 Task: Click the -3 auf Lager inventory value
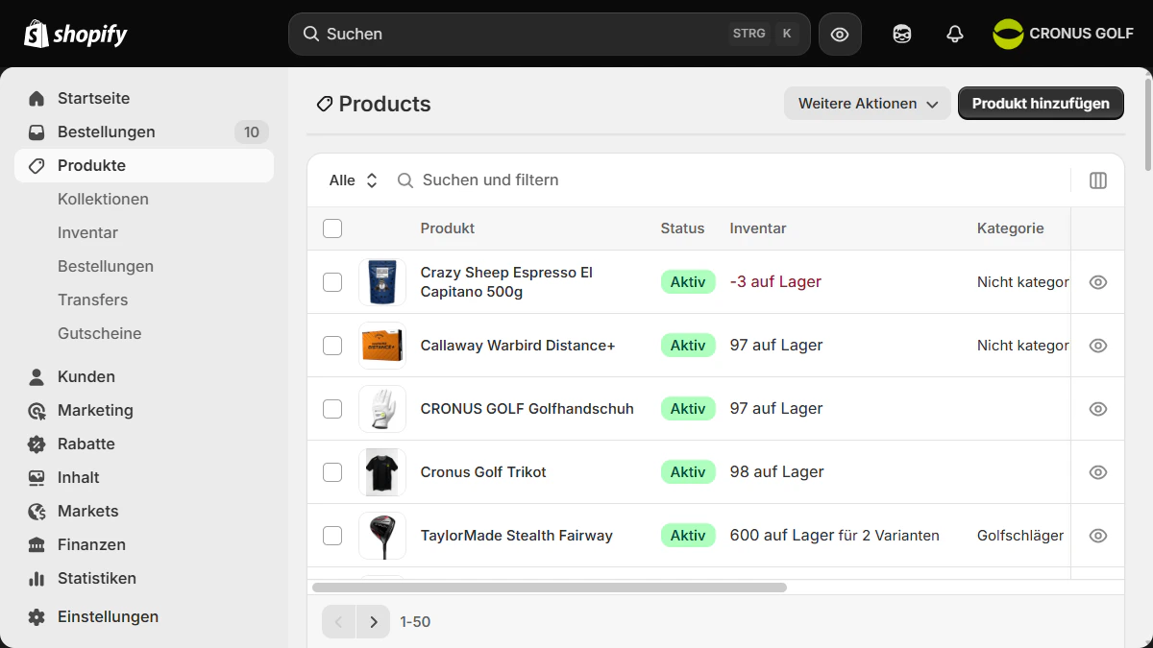coord(775,282)
